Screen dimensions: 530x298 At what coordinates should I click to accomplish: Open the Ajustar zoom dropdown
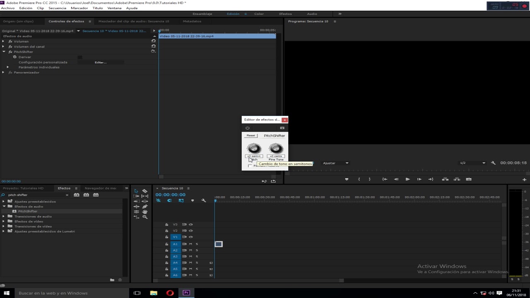tap(336, 163)
